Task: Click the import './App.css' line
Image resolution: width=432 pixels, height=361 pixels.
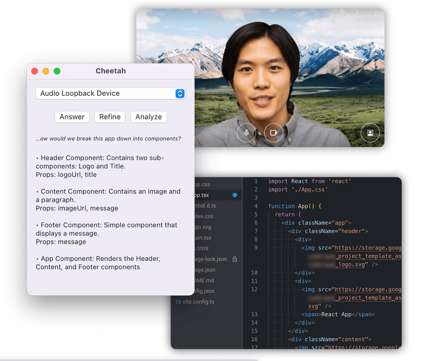Action: tap(298, 189)
